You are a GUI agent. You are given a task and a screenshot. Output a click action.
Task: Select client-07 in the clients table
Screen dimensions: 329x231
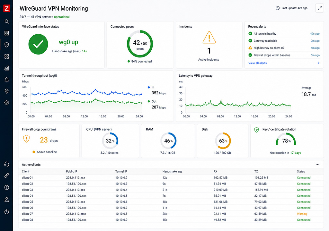click(x=27, y=214)
